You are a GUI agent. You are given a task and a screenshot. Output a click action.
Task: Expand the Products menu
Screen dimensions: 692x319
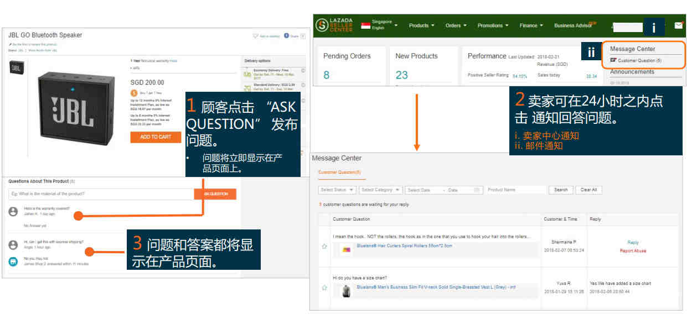(x=421, y=25)
